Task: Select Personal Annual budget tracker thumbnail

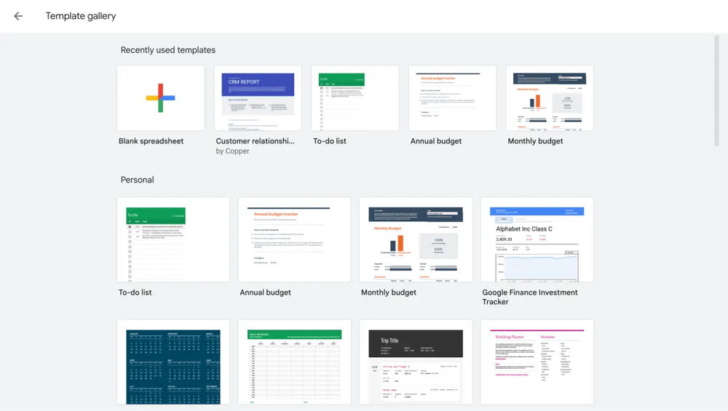Action: point(294,239)
